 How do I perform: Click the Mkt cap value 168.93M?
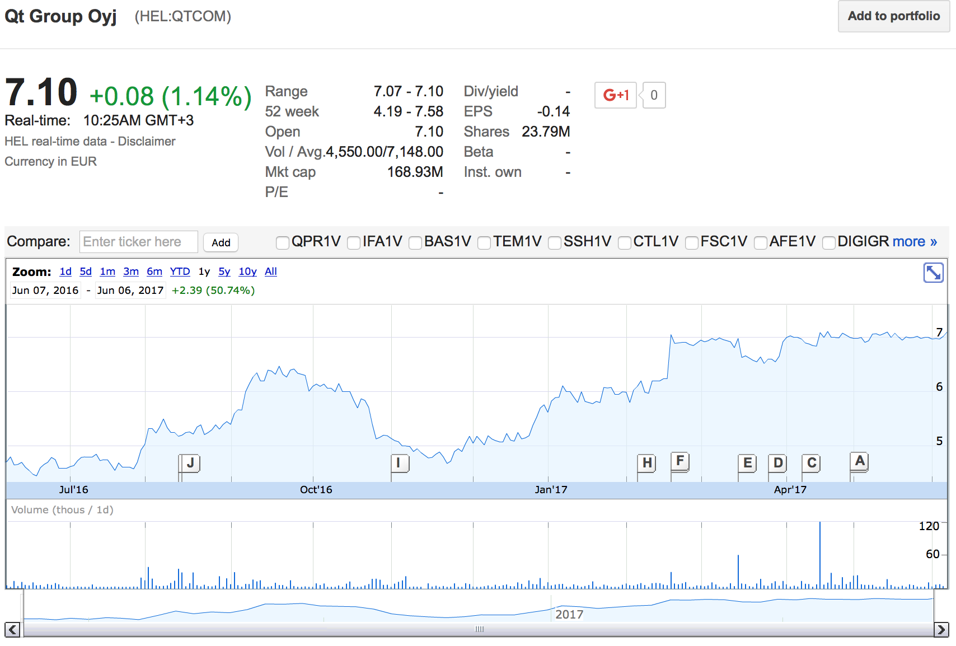click(x=415, y=172)
